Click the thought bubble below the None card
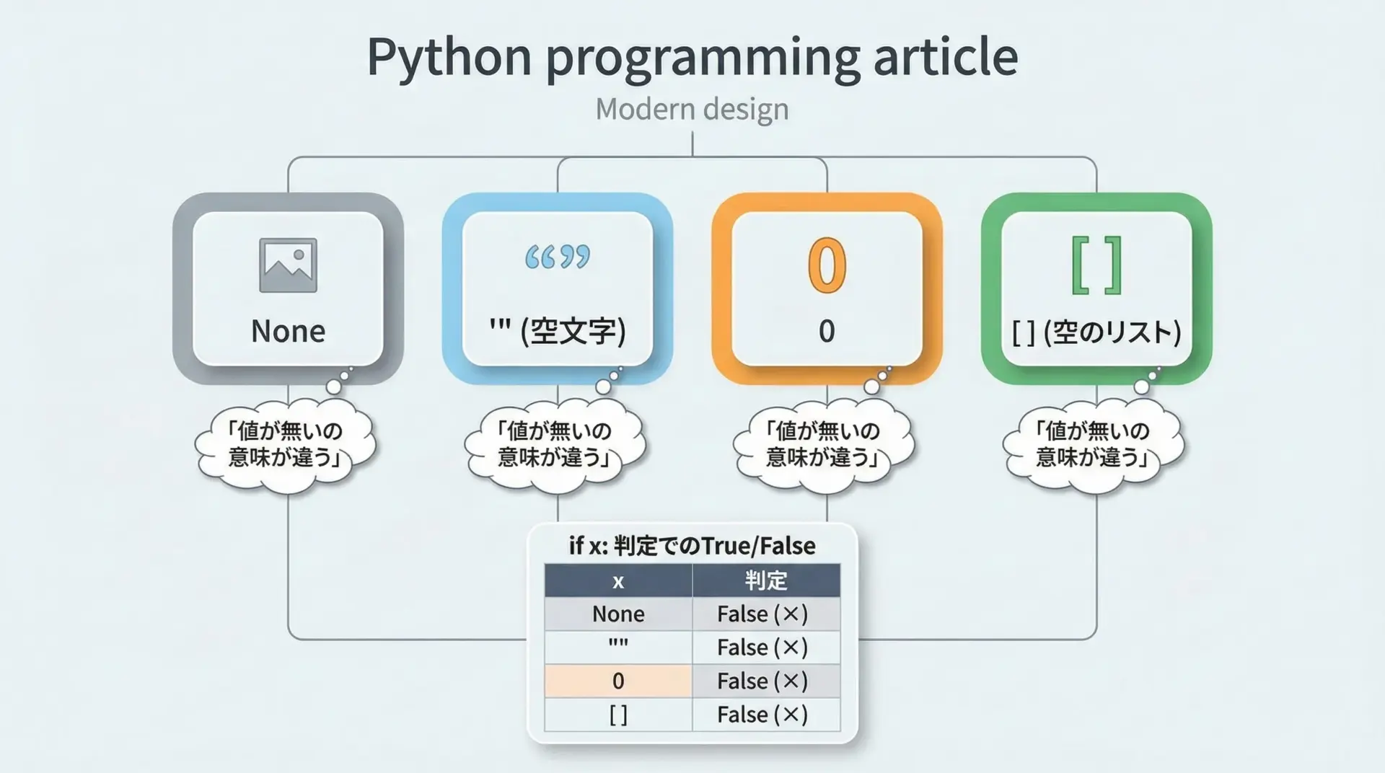 tap(286, 444)
